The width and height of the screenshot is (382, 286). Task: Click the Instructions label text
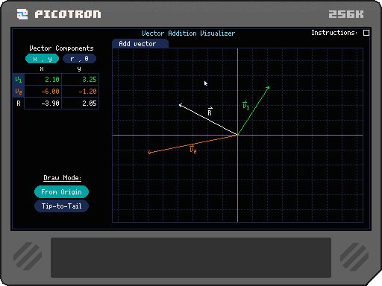coord(334,33)
